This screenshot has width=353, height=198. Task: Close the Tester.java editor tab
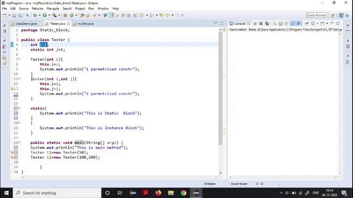pos(68,24)
